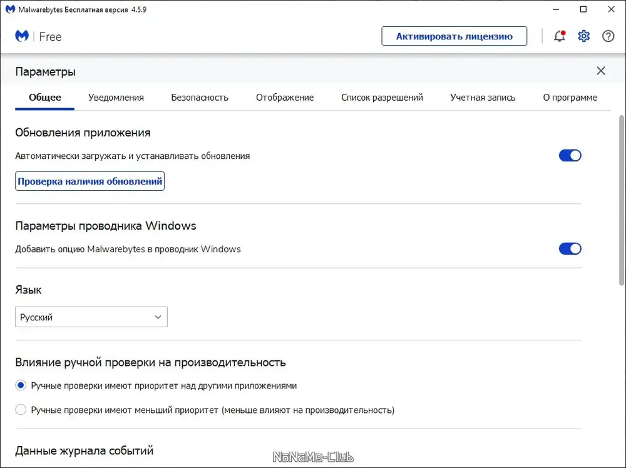The image size is (626, 468).
Task: Open the help question mark icon
Action: (x=608, y=36)
